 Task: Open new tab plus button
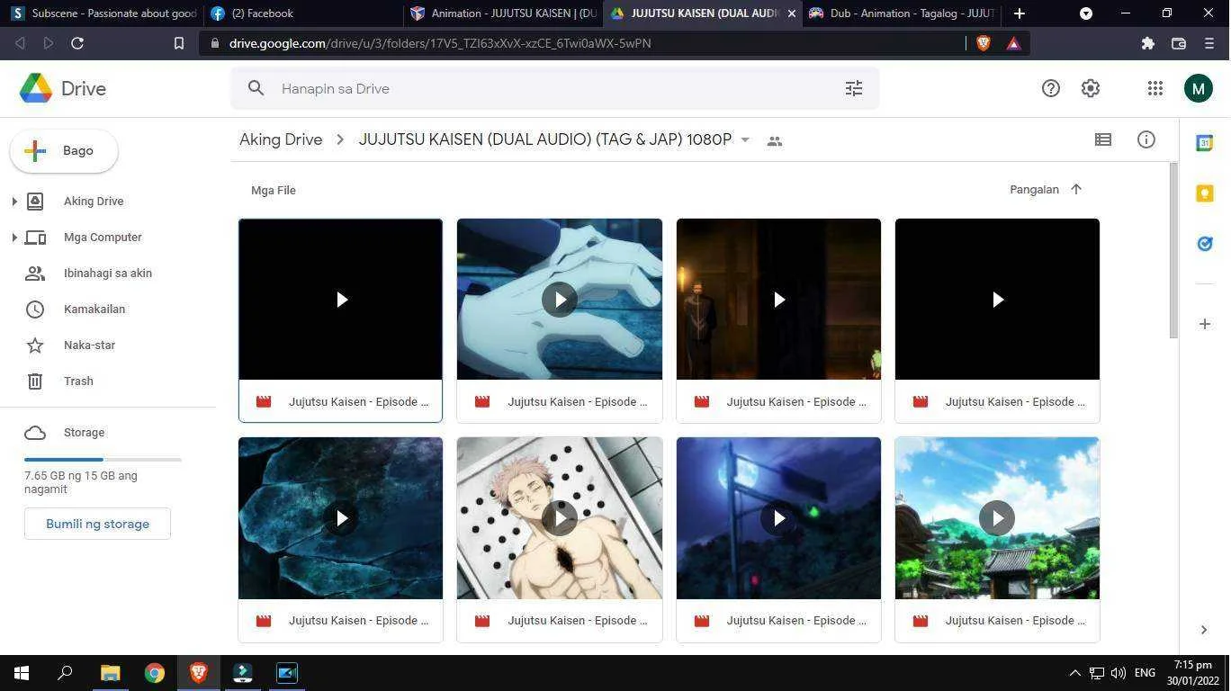pos(1020,13)
